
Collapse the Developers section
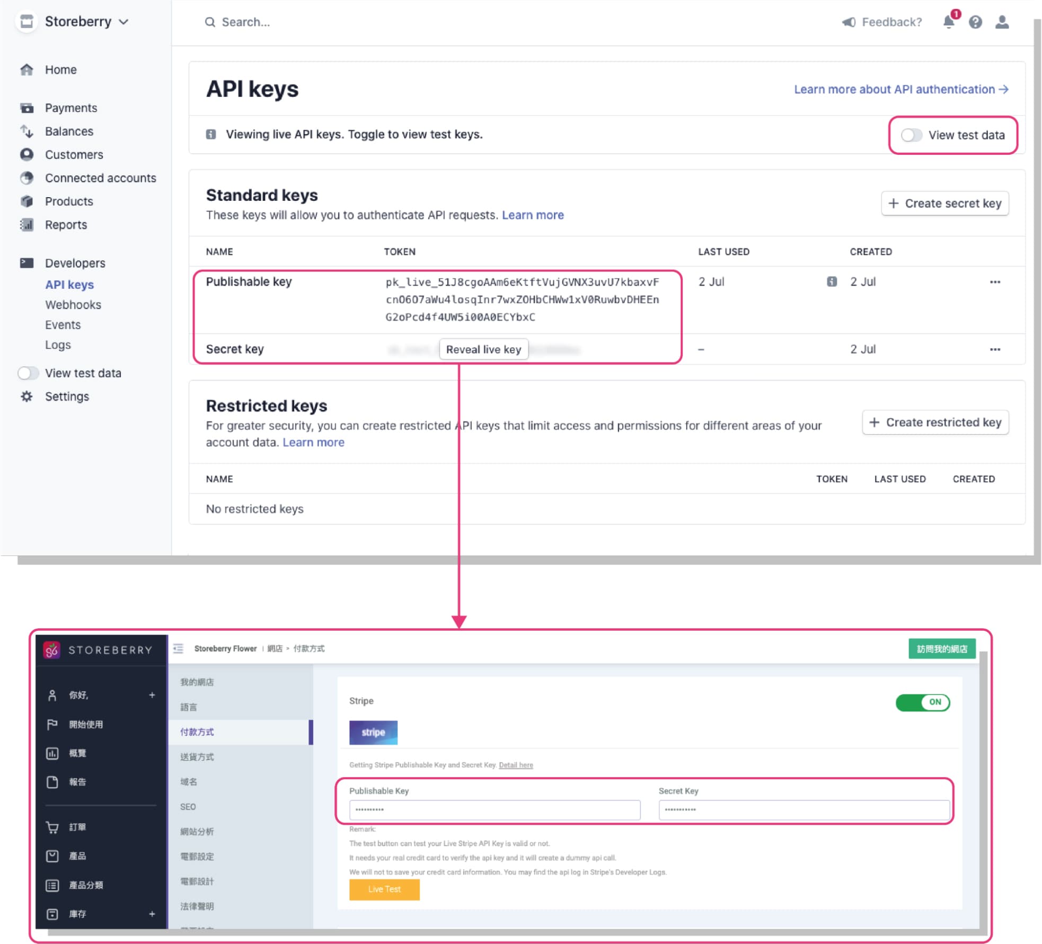tap(75, 263)
